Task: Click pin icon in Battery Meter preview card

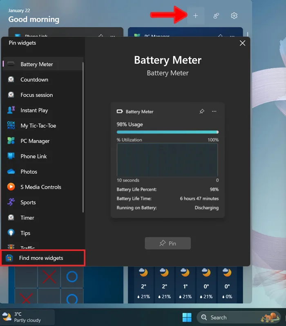Action: (202, 111)
